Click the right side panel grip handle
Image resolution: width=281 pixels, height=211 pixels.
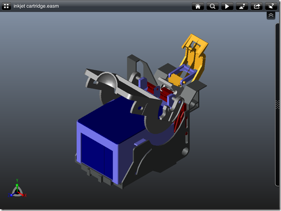277,105
